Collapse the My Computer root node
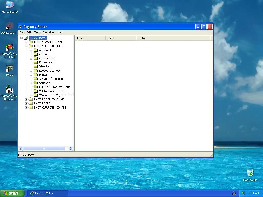 22,38
